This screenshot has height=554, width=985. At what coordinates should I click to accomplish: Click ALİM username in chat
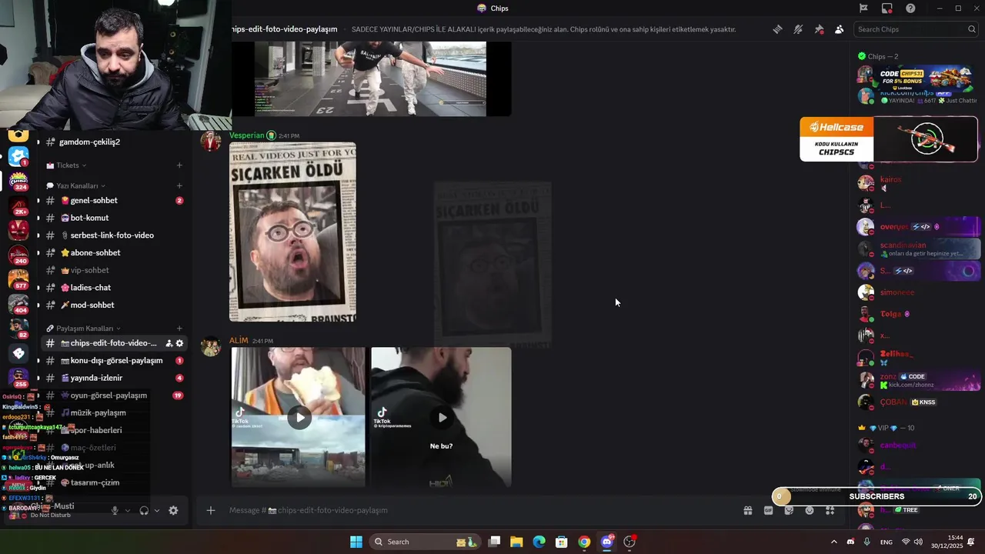239,341
